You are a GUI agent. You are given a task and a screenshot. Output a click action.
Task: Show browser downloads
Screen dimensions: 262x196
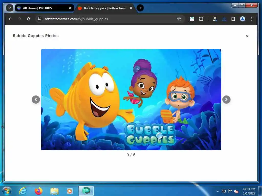tap(224, 19)
